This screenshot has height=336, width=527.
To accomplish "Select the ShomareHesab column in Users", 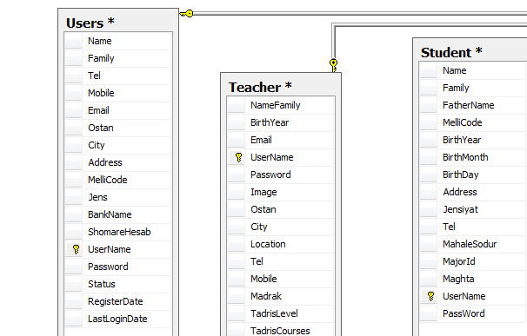I will click(x=118, y=232).
